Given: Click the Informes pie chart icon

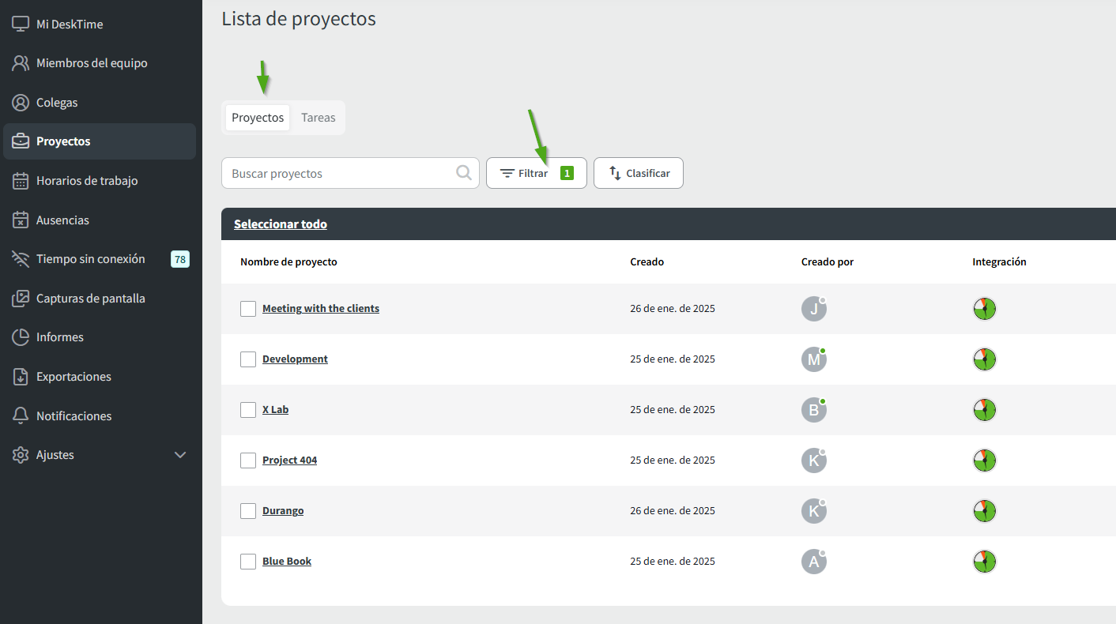Looking at the screenshot, I should 21,337.
